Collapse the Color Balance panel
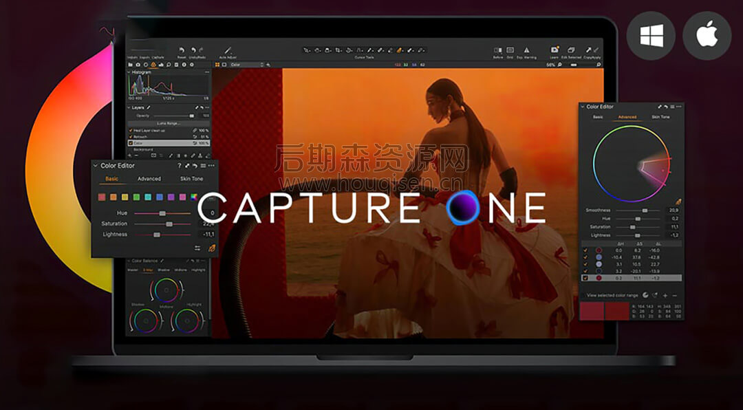Screen dimensions: 743x410 (129, 261)
